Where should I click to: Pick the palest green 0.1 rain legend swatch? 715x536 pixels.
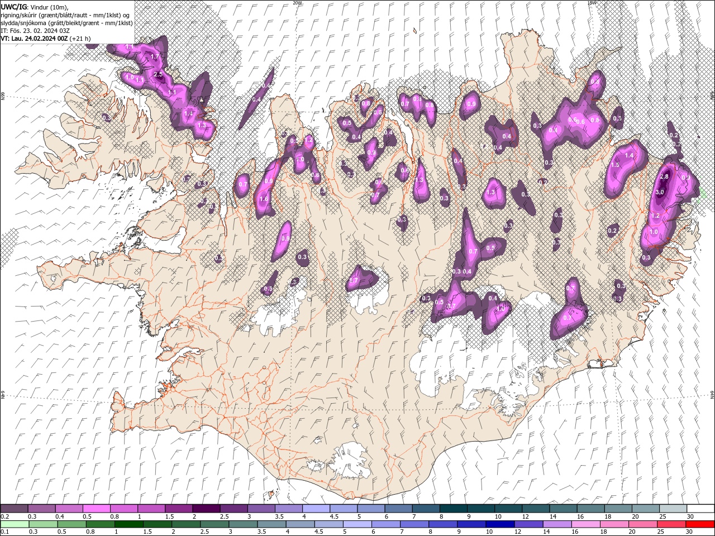(14, 524)
